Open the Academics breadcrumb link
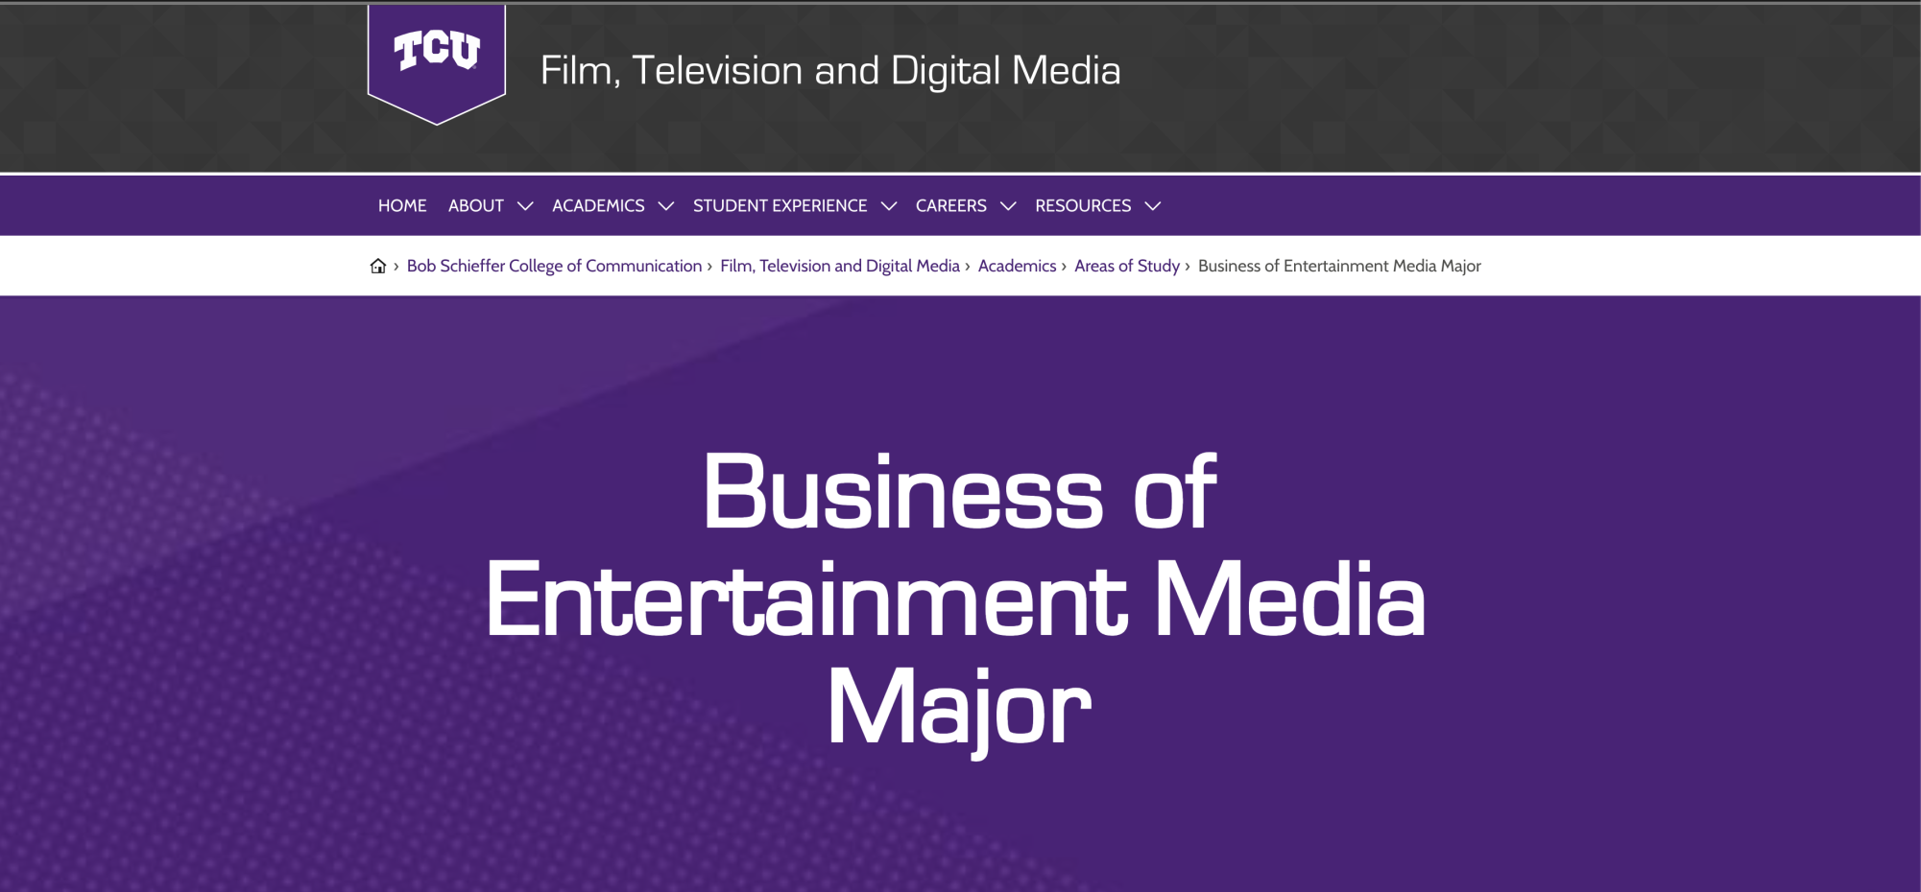The height and width of the screenshot is (892, 1921). click(1017, 266)
